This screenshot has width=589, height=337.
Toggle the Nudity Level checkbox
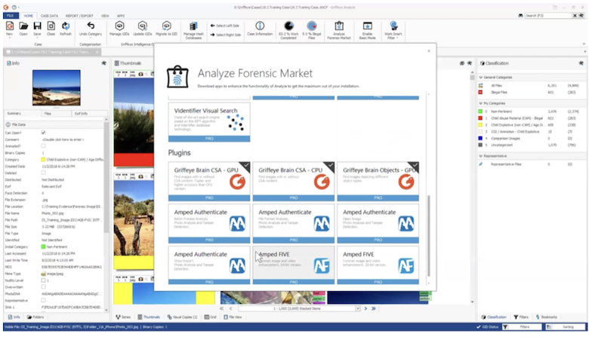pos(43,280)
